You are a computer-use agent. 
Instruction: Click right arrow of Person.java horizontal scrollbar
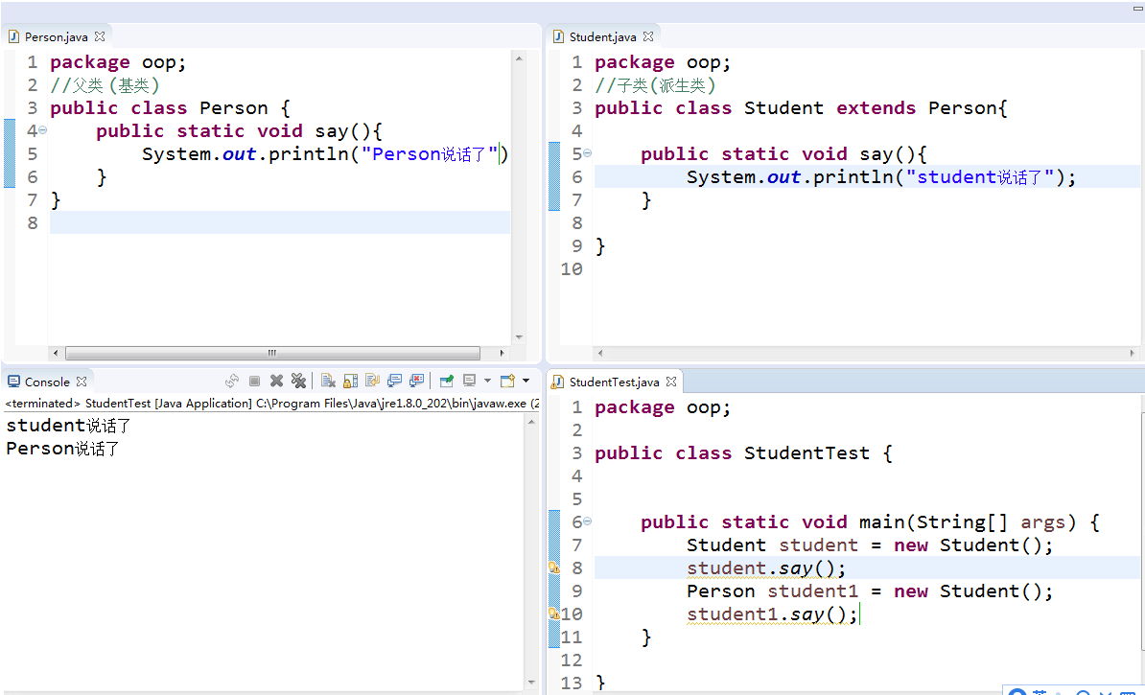point(502,353)
